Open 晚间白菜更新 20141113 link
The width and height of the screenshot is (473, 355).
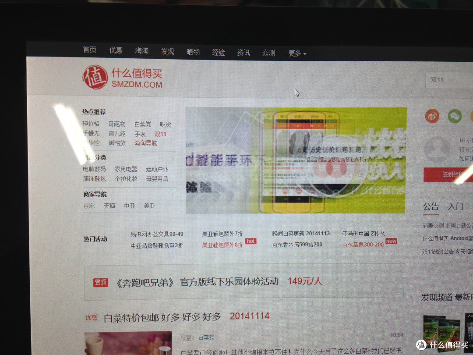click(x=301, y=234)
